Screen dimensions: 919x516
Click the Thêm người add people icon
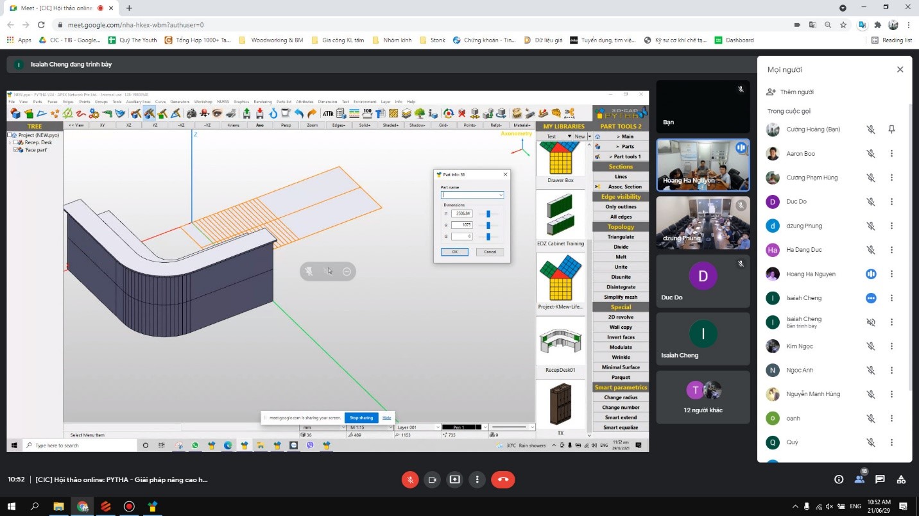click(x=771, y=92)
